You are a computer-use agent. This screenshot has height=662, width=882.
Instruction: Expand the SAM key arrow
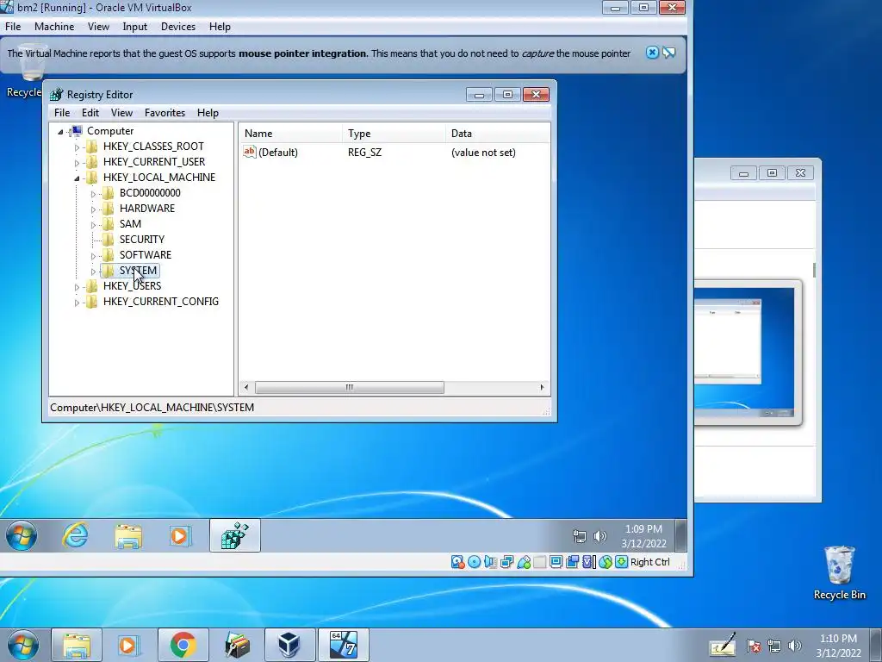pyautogui.click(x=93, y=225)
